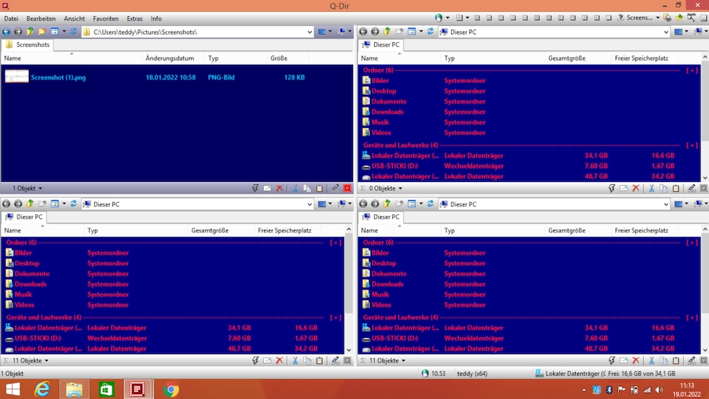The width and height of the screenshot is (709, 399).
Task: Expand the view mode dropdown in the bottom-right pane
Action: pos(420,204)
